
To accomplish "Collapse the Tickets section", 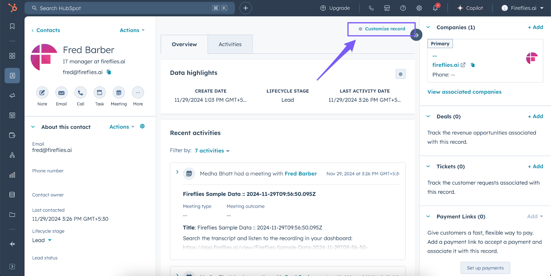I will point(428,166).
